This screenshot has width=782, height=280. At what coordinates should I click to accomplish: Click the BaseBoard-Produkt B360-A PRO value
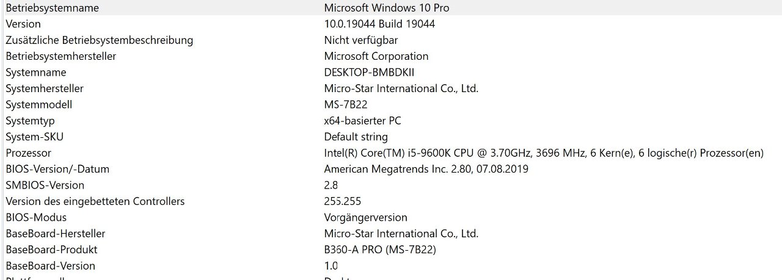point(380,249)
